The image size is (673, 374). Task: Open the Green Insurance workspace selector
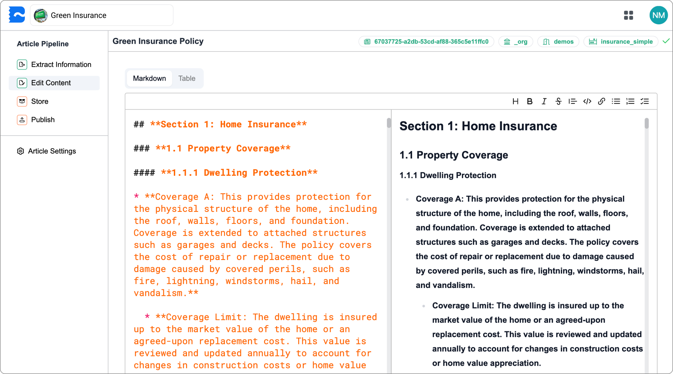(x=102, y=15)
